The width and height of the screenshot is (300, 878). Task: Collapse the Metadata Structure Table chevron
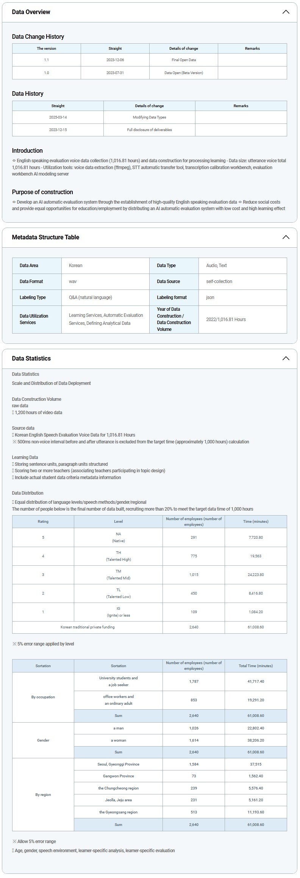[x=286, y=237]
